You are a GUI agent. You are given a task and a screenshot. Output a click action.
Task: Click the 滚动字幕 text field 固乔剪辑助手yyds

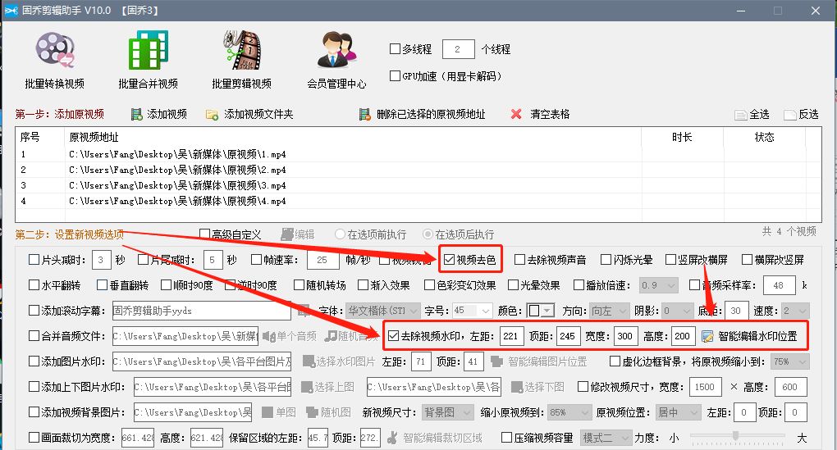click(201, 311)
